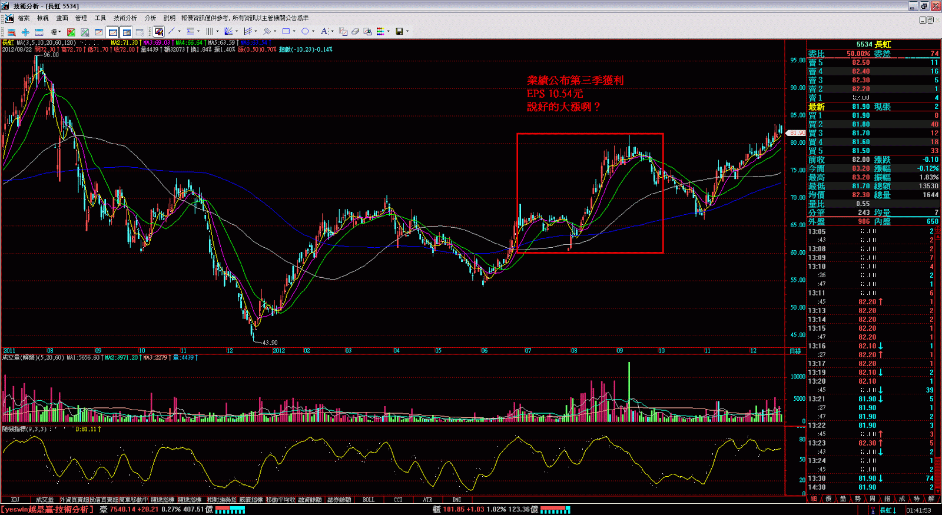
Task: Expand the rectangle tool dropdown arrow
Action: click(x=294, y=32)
